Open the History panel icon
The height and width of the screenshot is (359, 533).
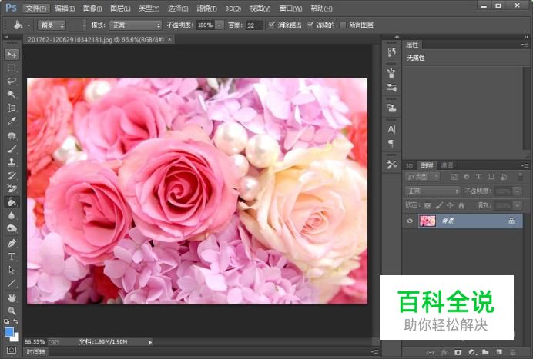(391, 52)
